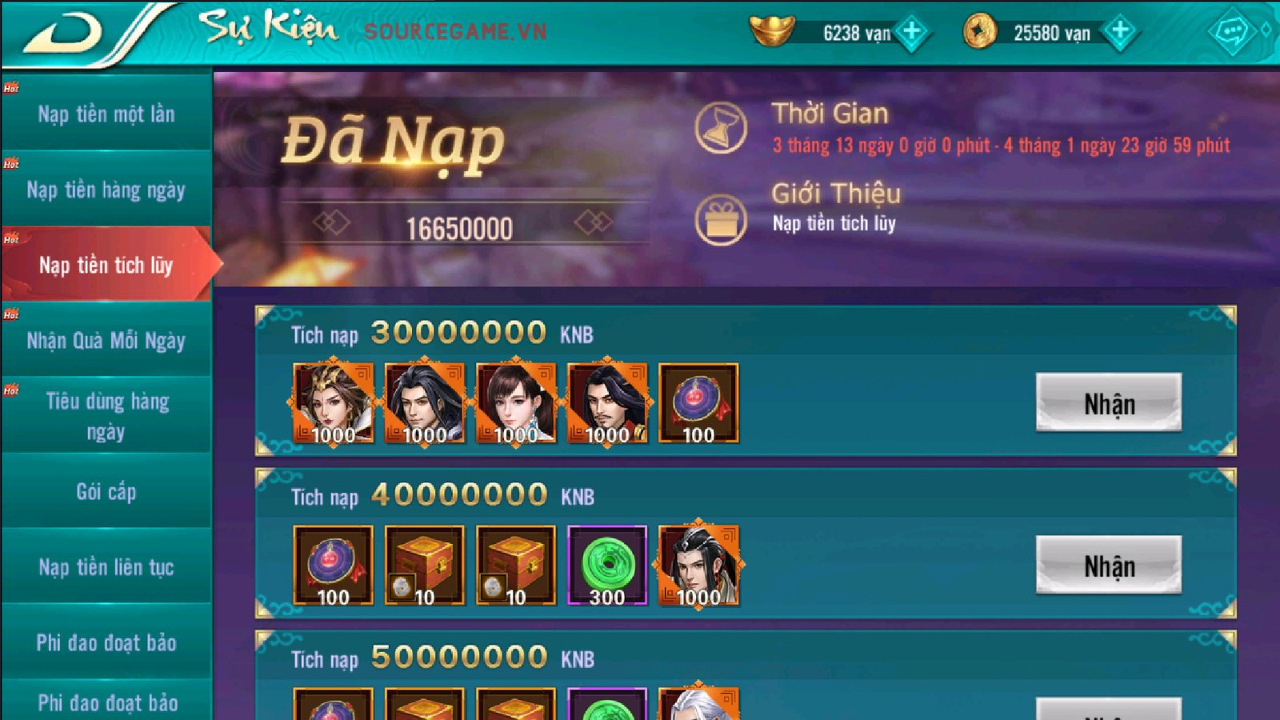The width and height of the screenshot is (1280, 720).
Task: Select green jade 300 reward icon
Action: pos(607,566)
